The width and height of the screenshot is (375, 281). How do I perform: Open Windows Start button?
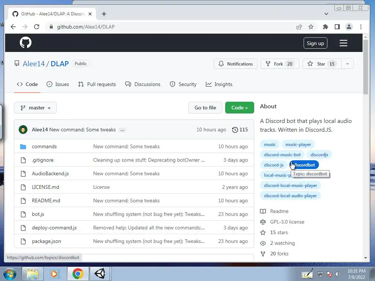coord(10,274)
